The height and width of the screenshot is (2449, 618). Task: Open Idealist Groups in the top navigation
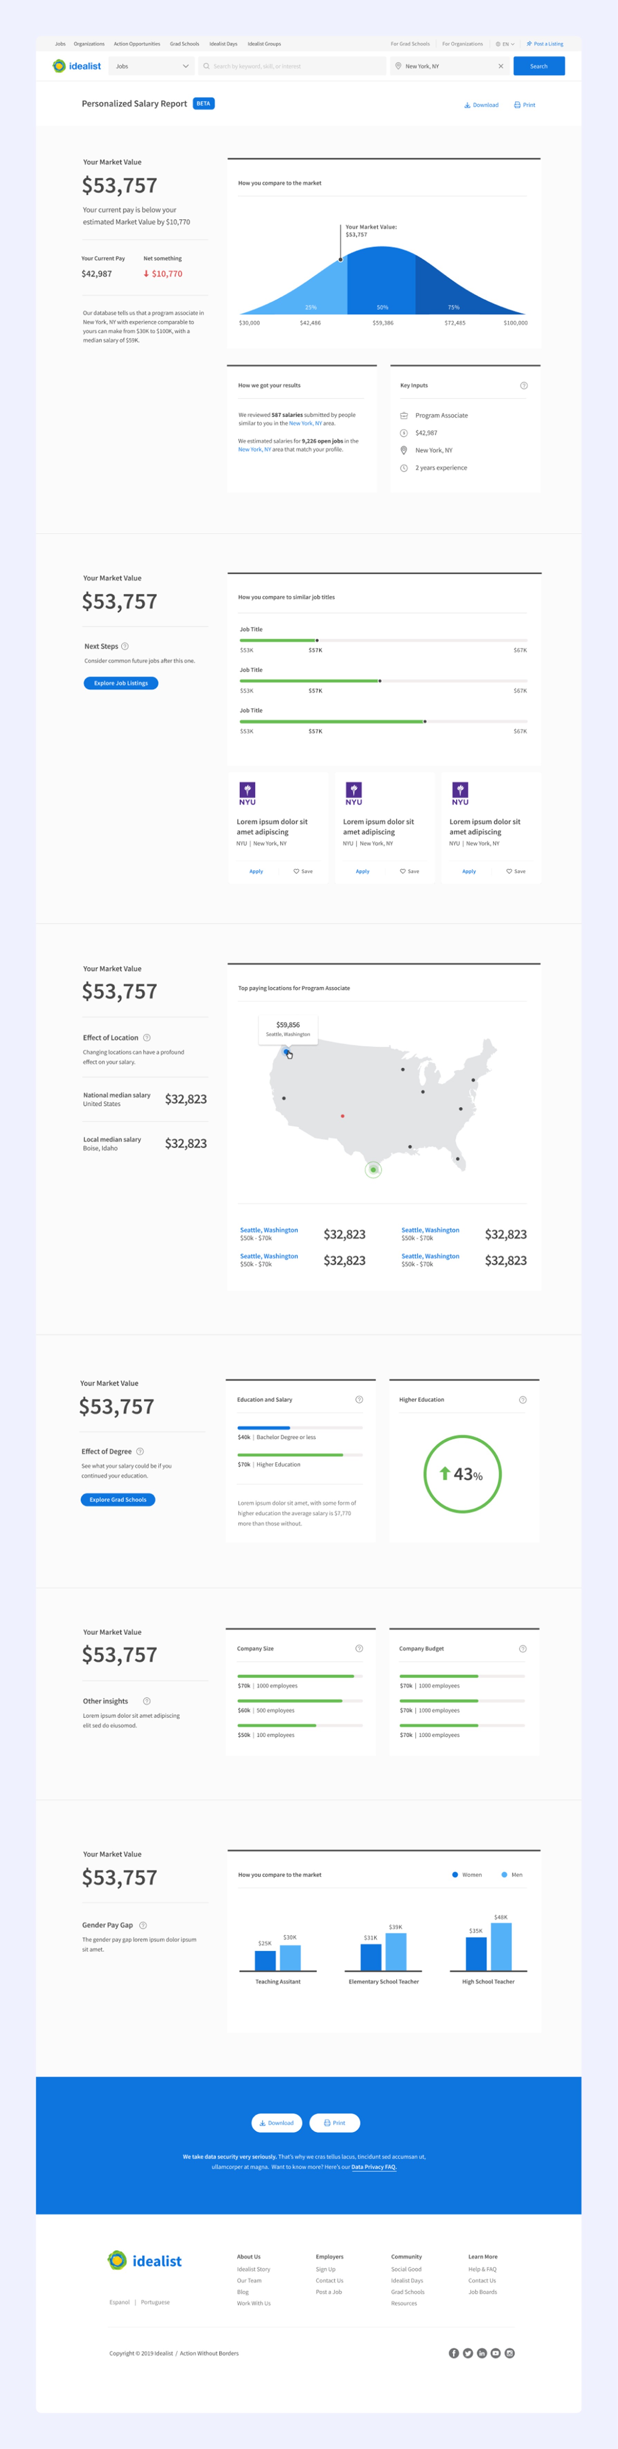point(264,44)
